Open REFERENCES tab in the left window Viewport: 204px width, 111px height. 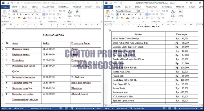coord(63,7)
